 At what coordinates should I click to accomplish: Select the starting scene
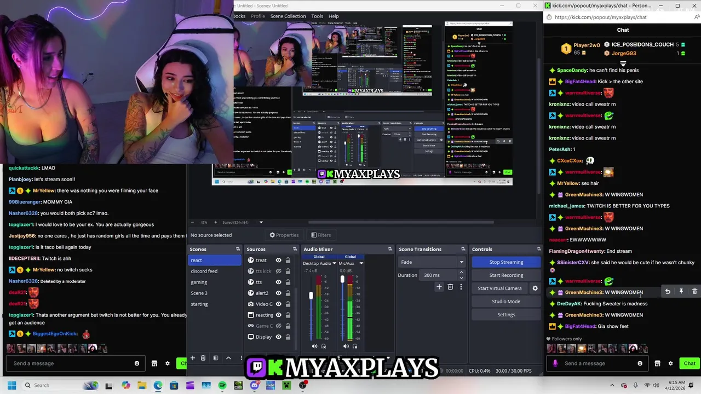215,304
